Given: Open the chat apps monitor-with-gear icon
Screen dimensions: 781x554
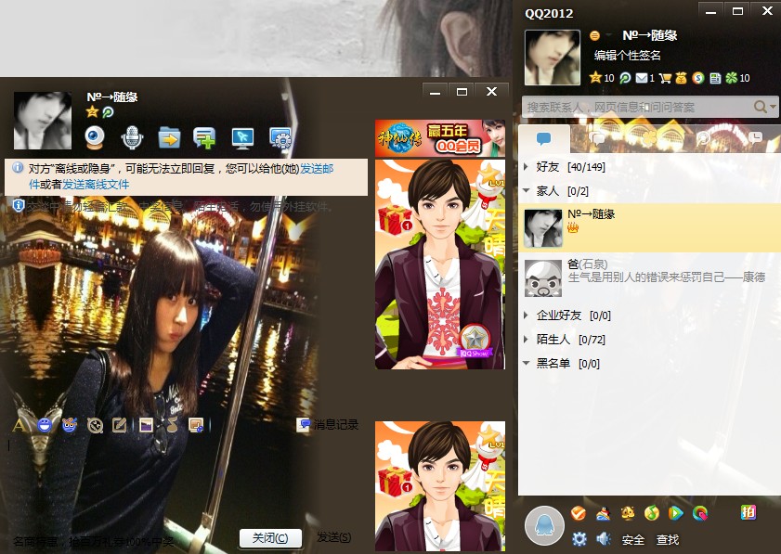Looking at the screenshot, I should coord(280,138).
